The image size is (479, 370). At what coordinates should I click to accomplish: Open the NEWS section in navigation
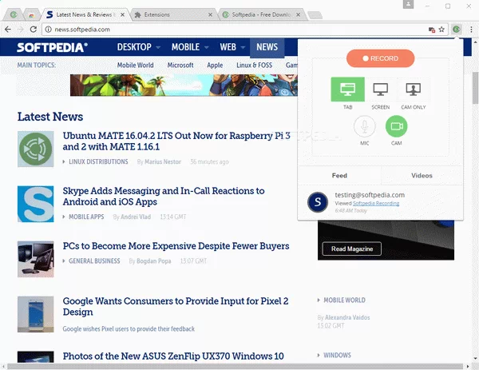tap(267, 47)
